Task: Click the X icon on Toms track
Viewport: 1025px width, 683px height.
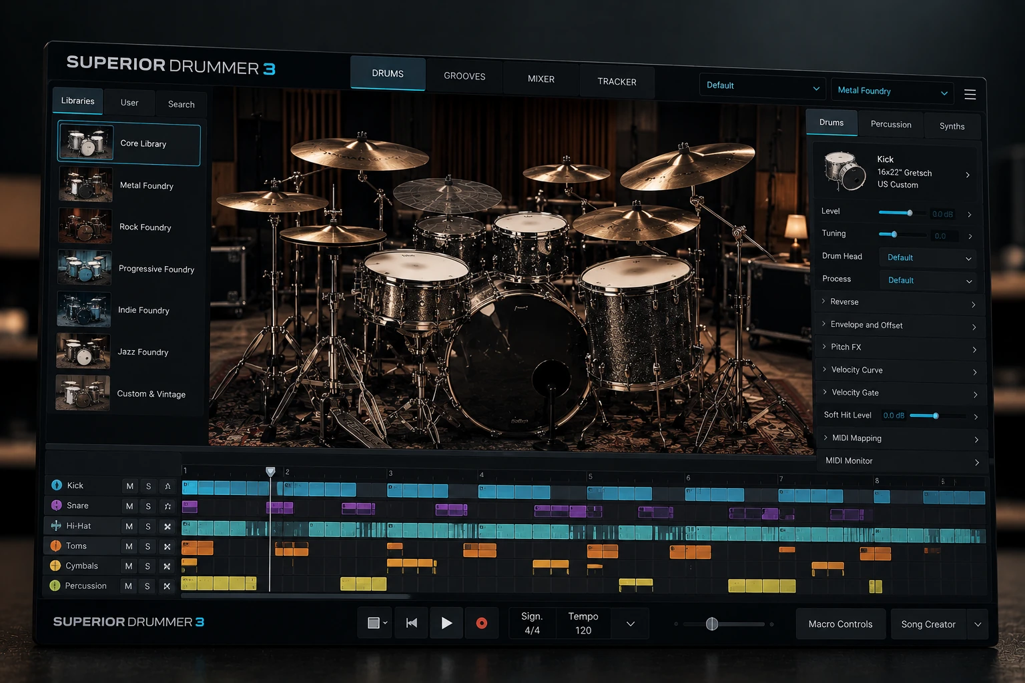Action: pyautogui.click(x=167, y=546)
